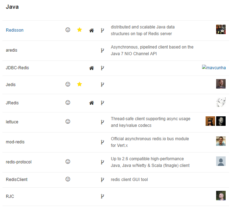Click the smiley icon for JRedis
Screen dimensions: 233x207
coord(68,103)
